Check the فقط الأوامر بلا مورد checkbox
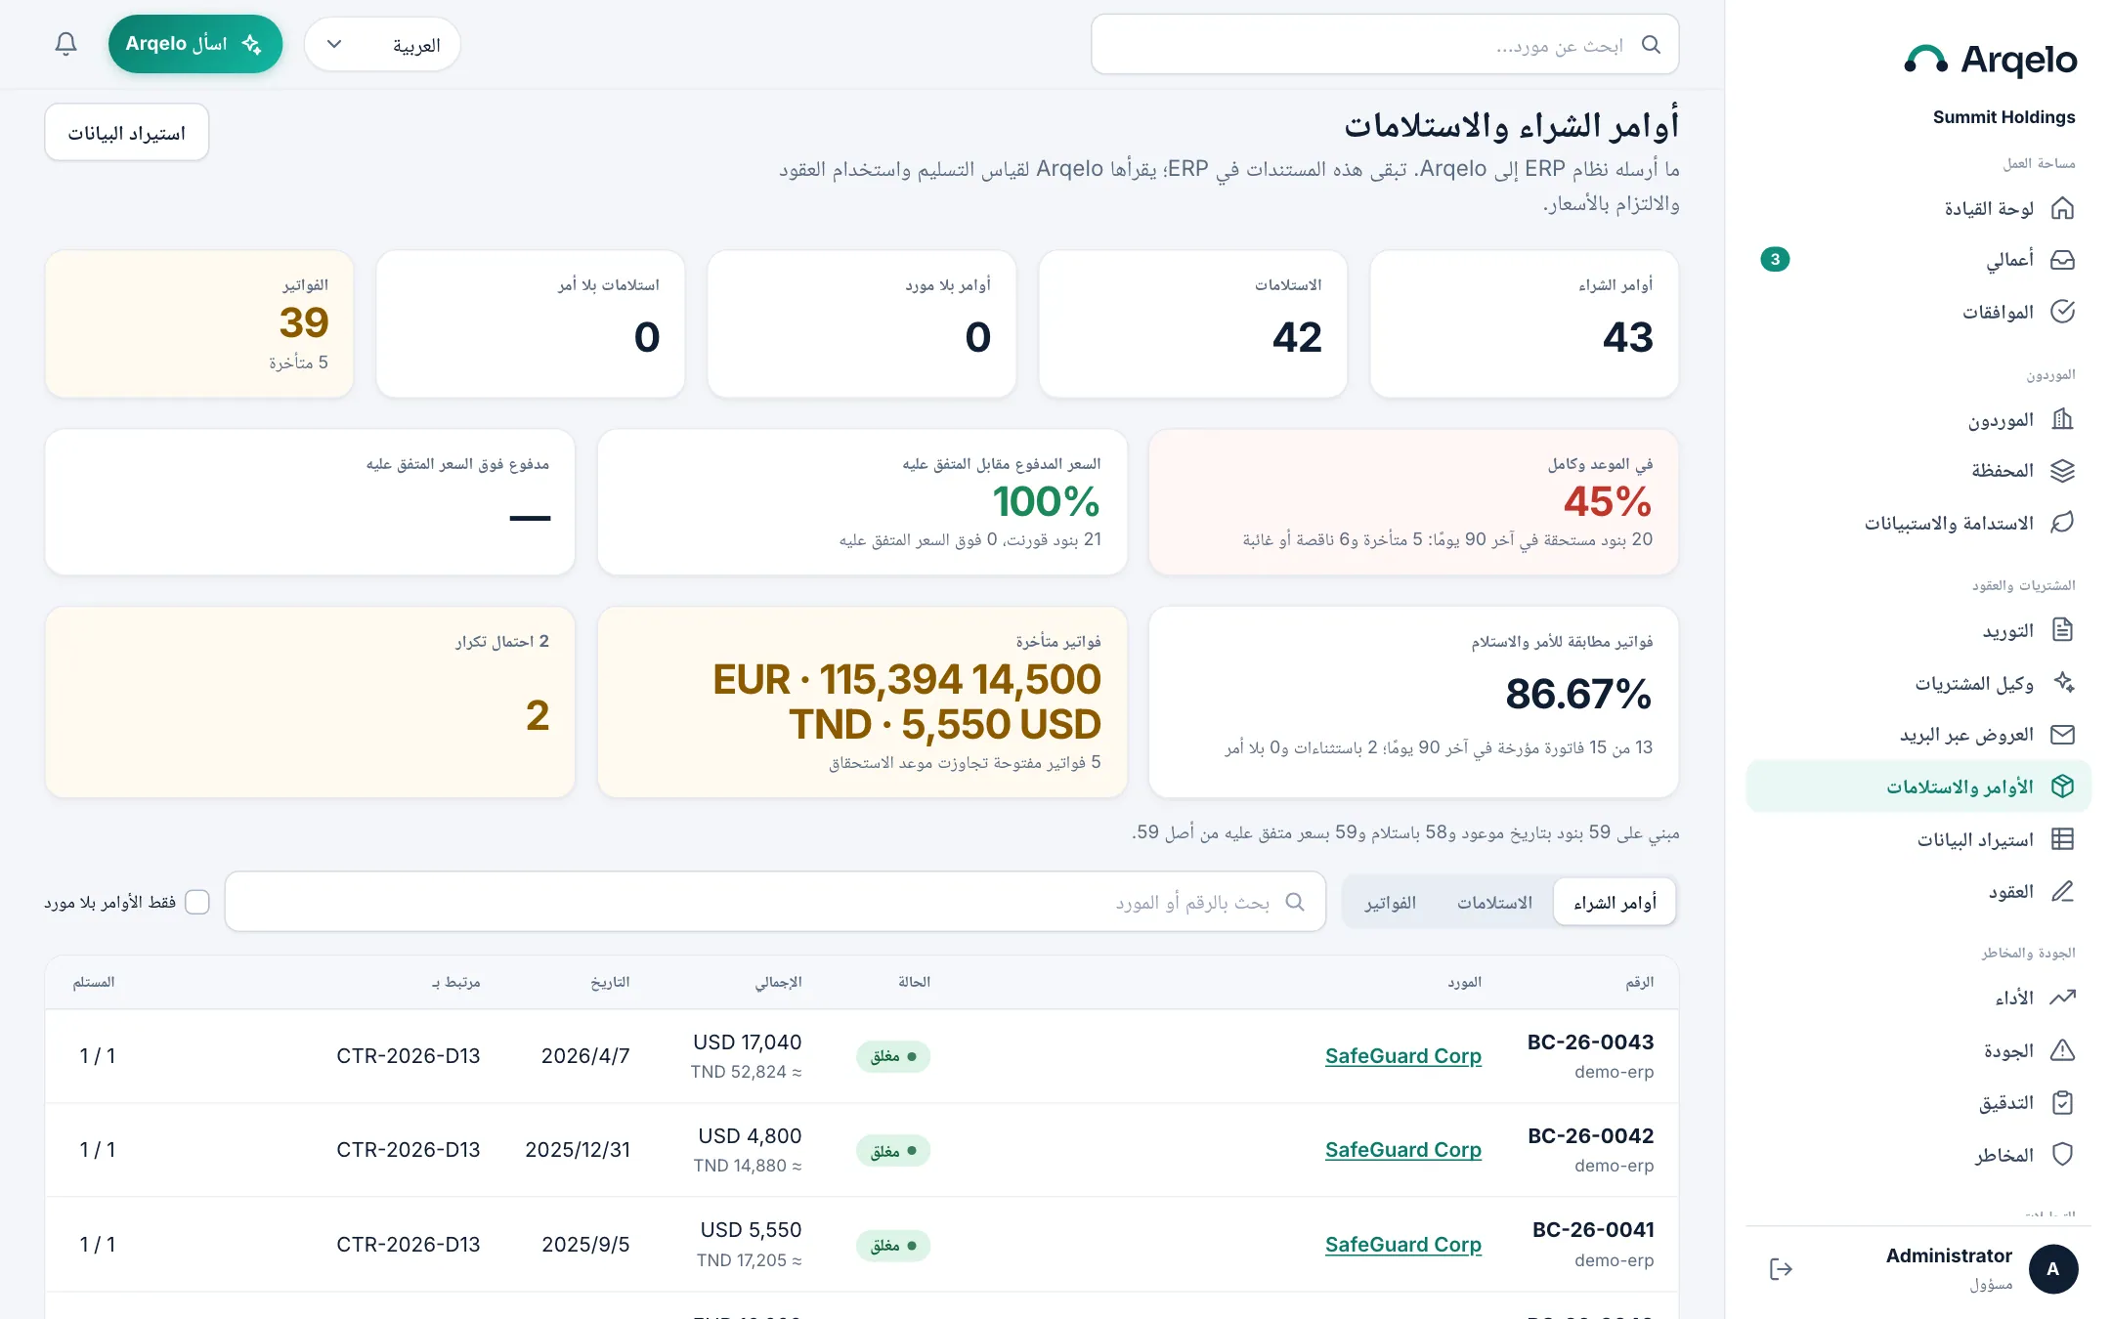The height and width of the screenshot is (1319, 2111). tap(197, 902)
